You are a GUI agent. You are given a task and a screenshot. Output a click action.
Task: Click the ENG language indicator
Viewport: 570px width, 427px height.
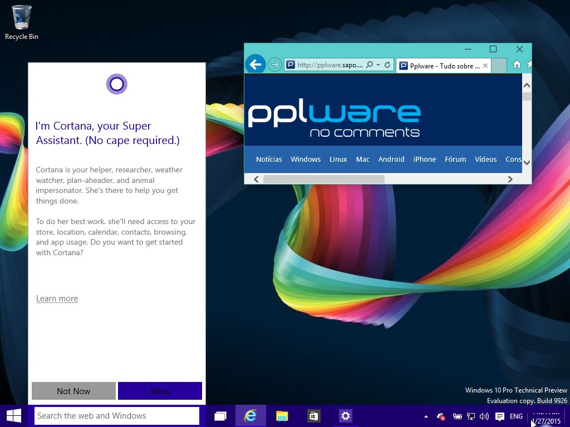tap(516, 416)
